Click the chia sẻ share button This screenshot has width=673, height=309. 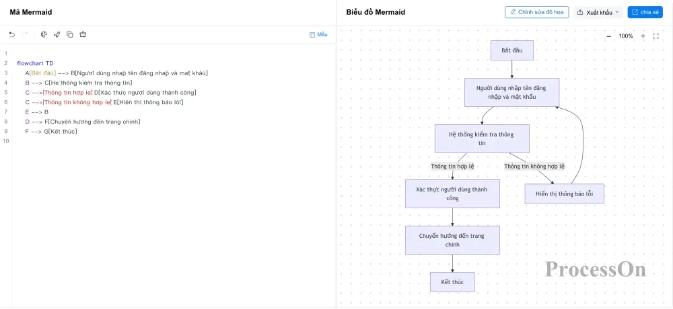pyautogui.click(x=645, y=12)
